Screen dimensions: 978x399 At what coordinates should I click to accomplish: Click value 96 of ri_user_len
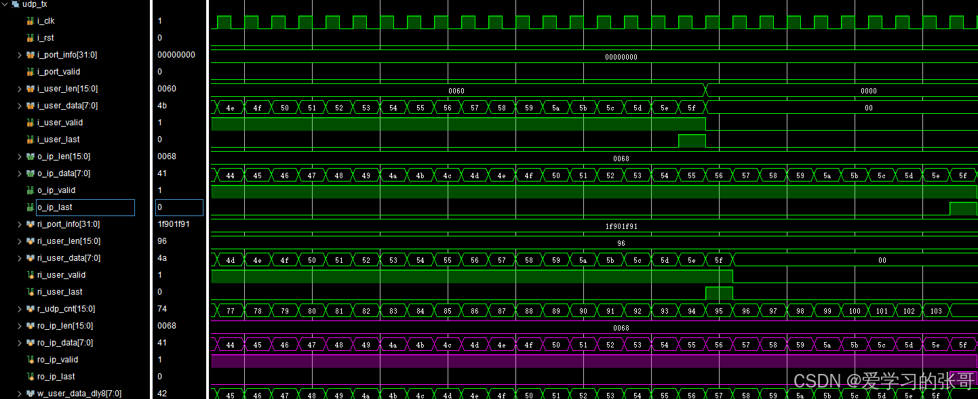point(162,241)
